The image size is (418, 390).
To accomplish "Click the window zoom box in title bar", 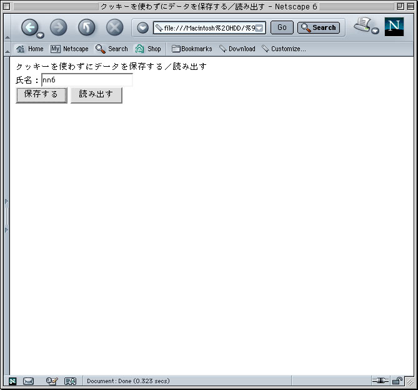I will (x=401, y=6).
